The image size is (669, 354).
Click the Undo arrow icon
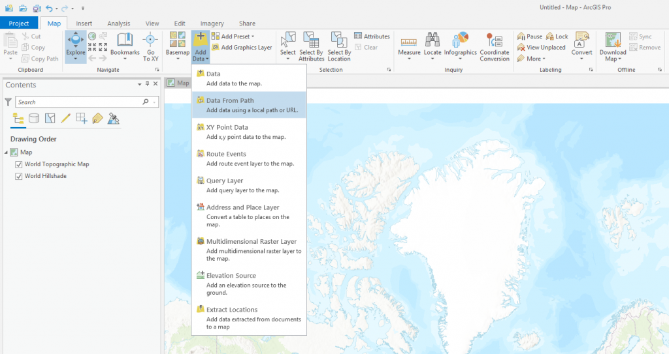pyautogui.click(x=50, y=8)
